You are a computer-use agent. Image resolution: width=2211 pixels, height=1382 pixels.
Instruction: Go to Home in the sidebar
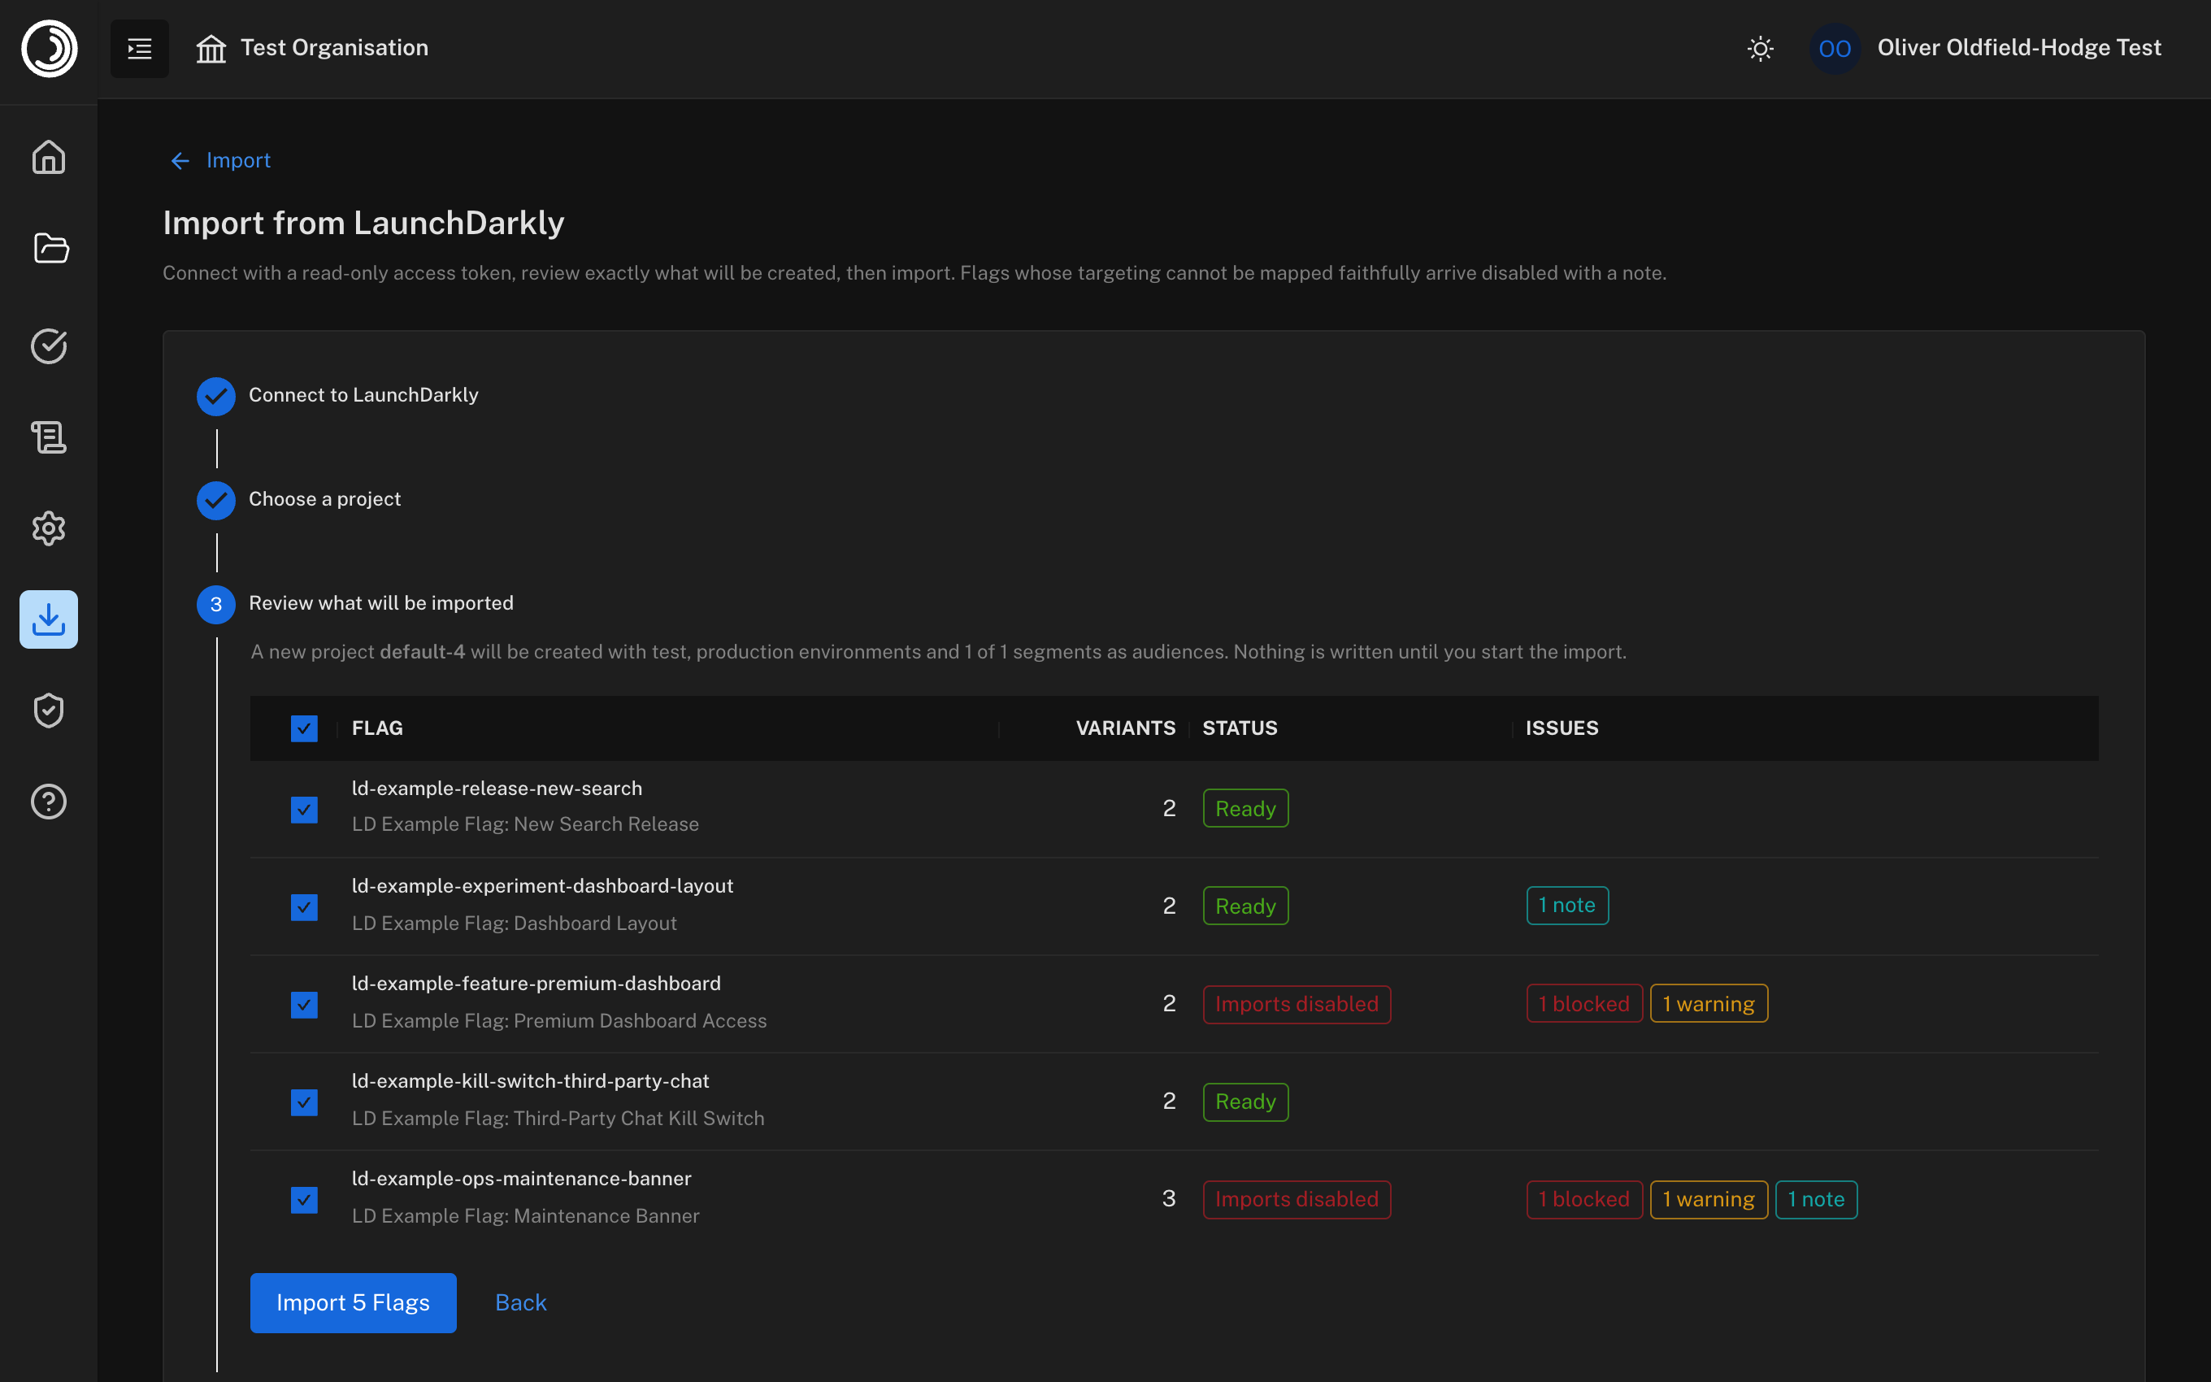pos(49,157)
